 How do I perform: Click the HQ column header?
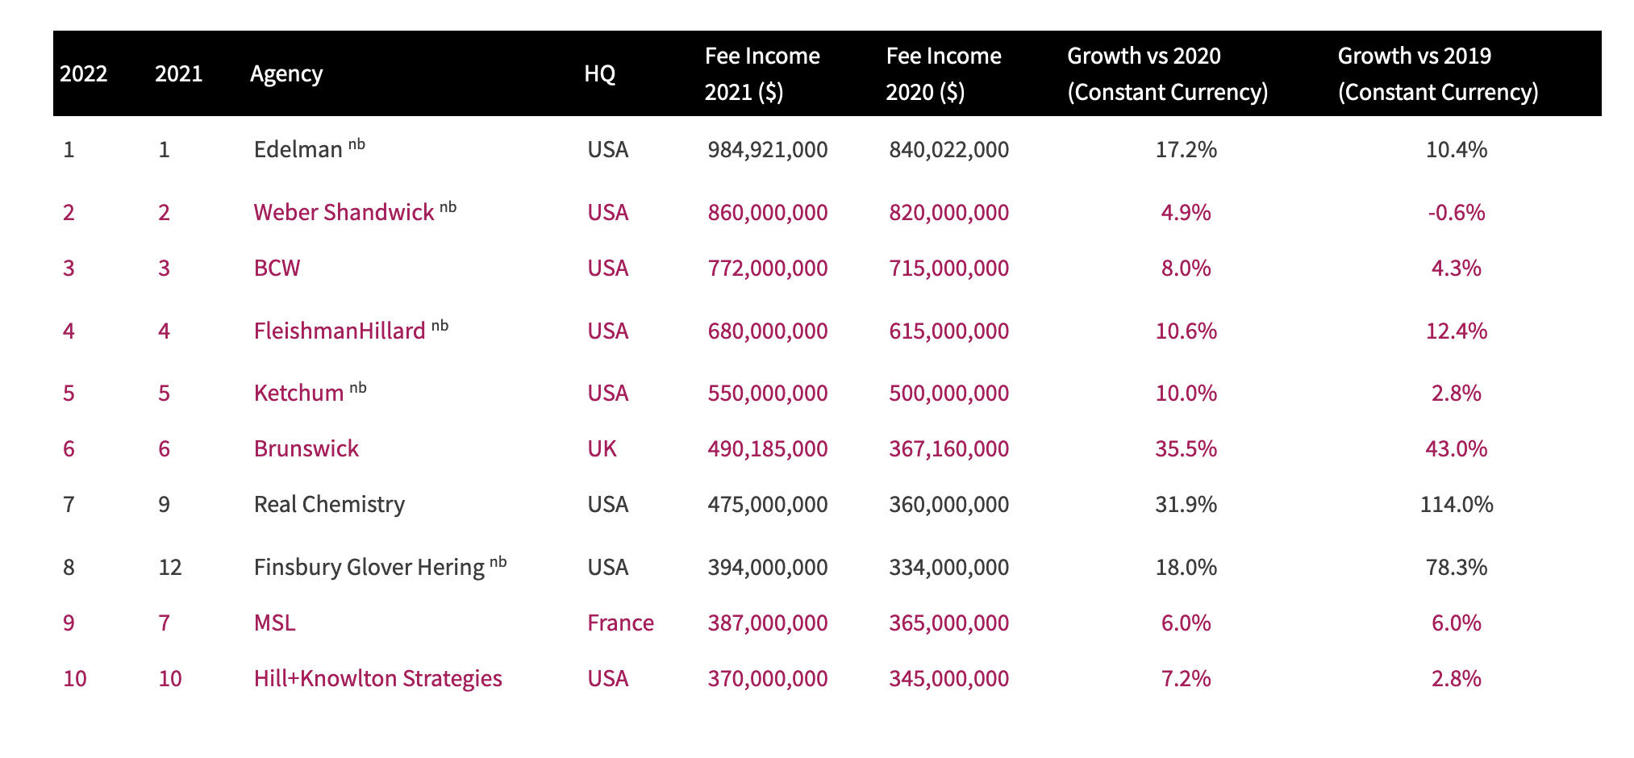click(599, 74)
